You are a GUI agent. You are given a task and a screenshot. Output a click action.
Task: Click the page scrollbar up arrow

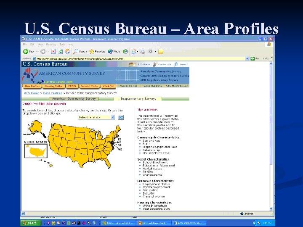tap(271, 63)
